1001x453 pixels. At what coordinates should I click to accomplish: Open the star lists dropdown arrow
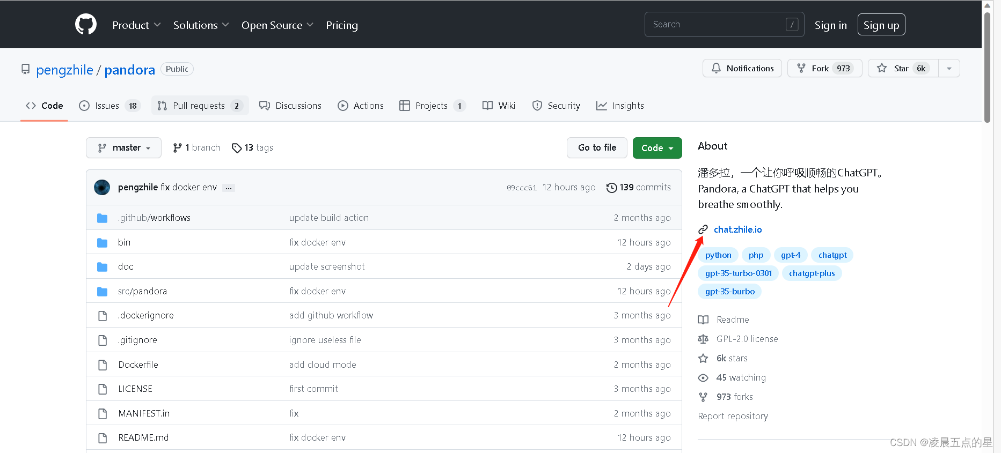point(949,68)
